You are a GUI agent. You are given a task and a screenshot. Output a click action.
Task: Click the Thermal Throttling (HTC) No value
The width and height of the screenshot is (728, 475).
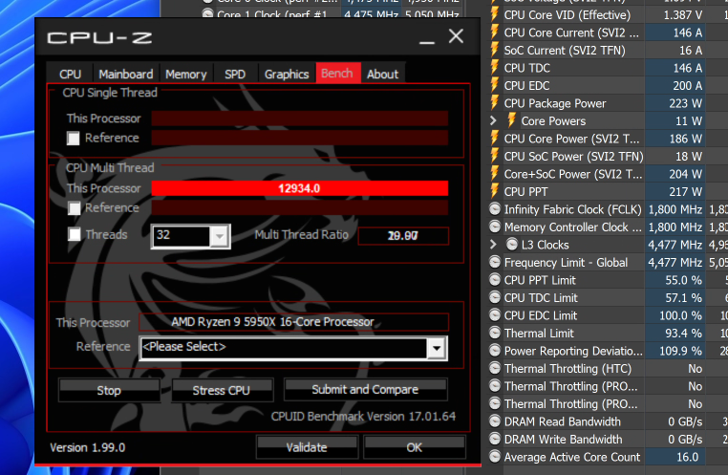point(695,368)
